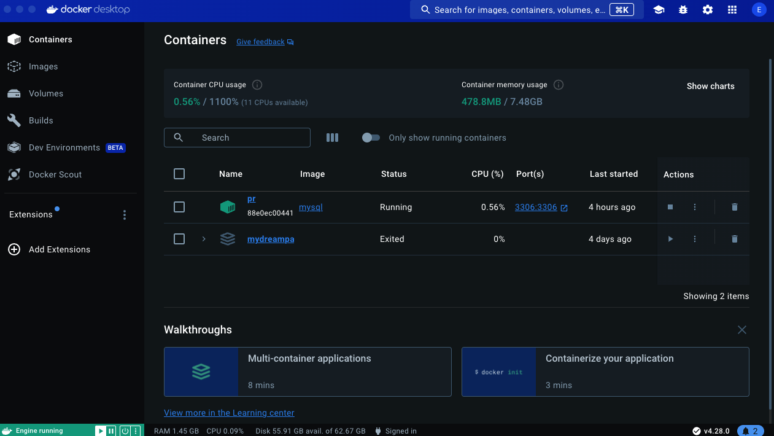This screenshot has width=774, height=436.
Task: Delete the pr container
Action: pos(735,208)
